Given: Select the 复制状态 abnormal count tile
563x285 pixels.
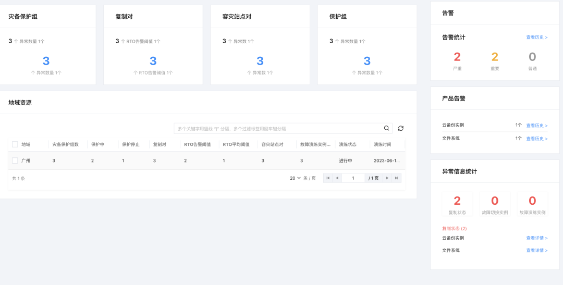Looking at the screenshot, I should click(457, 204).
